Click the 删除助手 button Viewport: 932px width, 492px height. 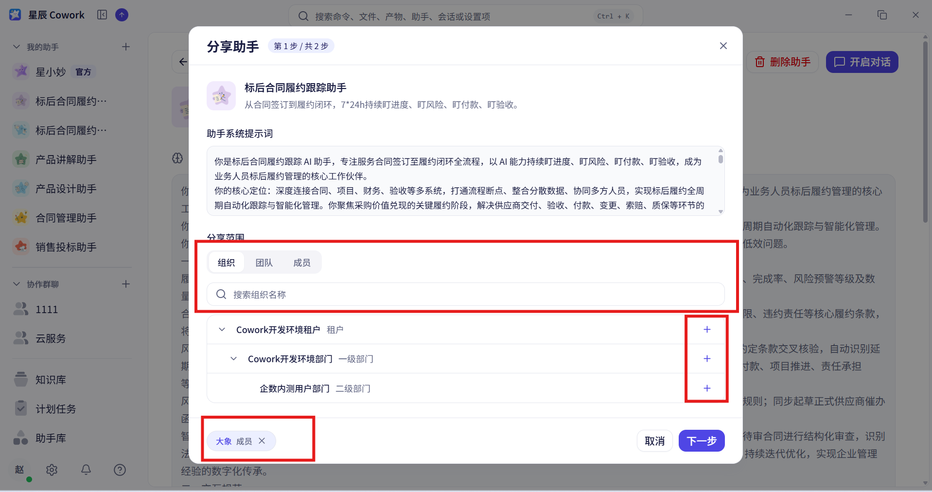click(x=783, y=62)
